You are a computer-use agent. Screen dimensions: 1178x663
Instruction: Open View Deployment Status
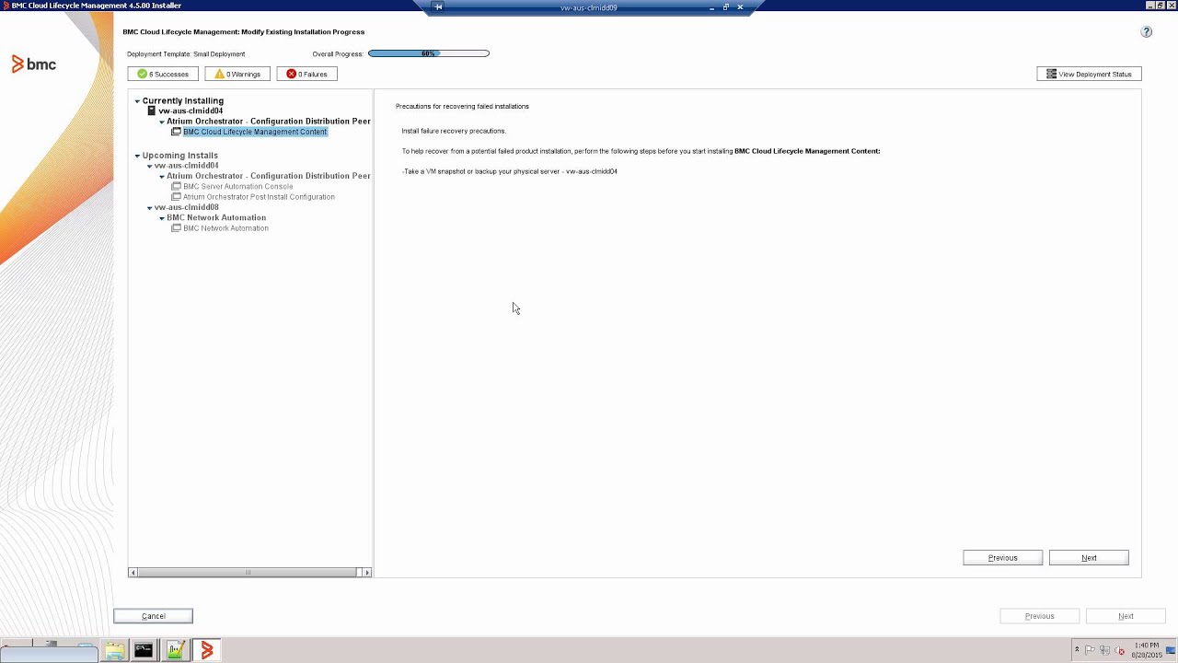1090,74
